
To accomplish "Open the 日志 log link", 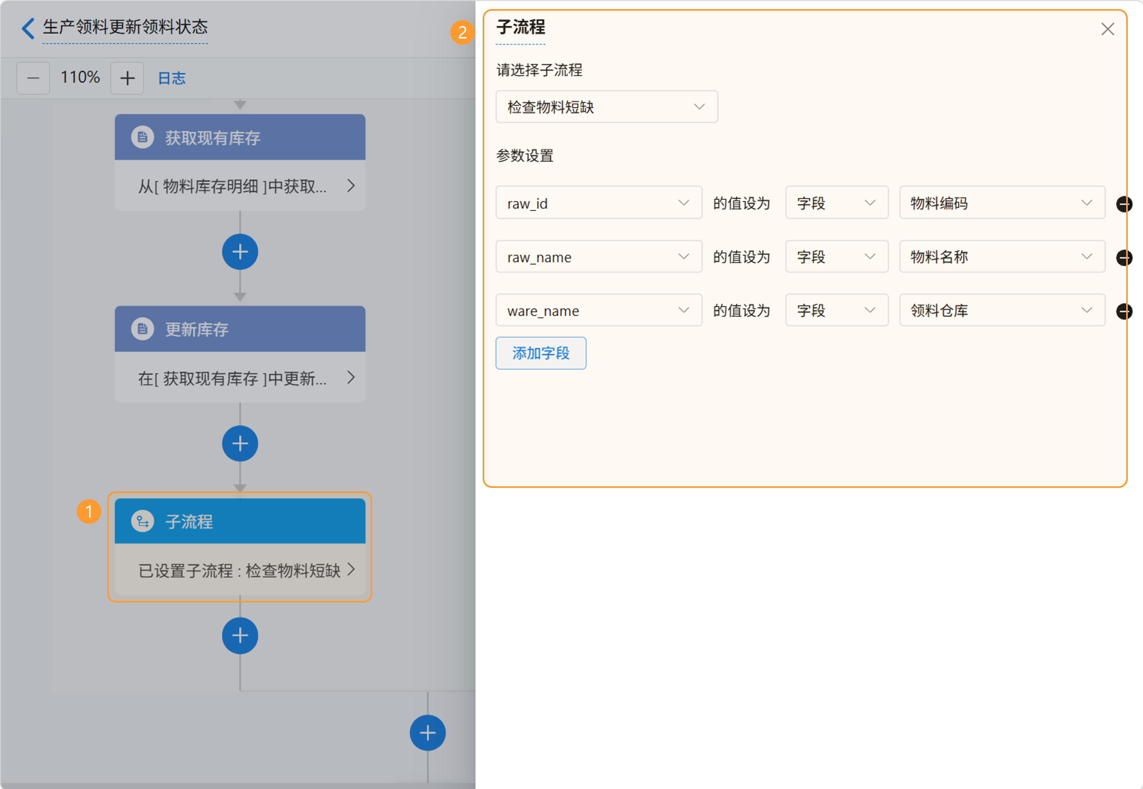I will pyautogui.click(x=172, y=78).
